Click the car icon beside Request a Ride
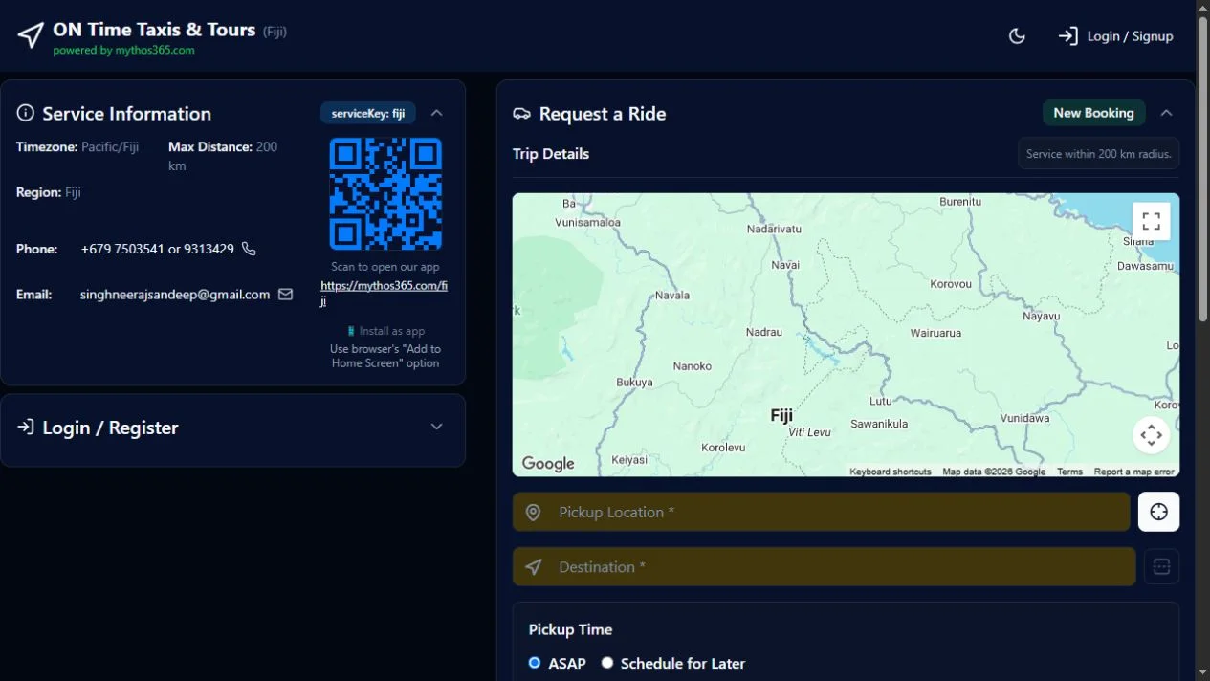The width and height of the screenshot is (1210, 681). pyautogui.click(x=521, y=114)
